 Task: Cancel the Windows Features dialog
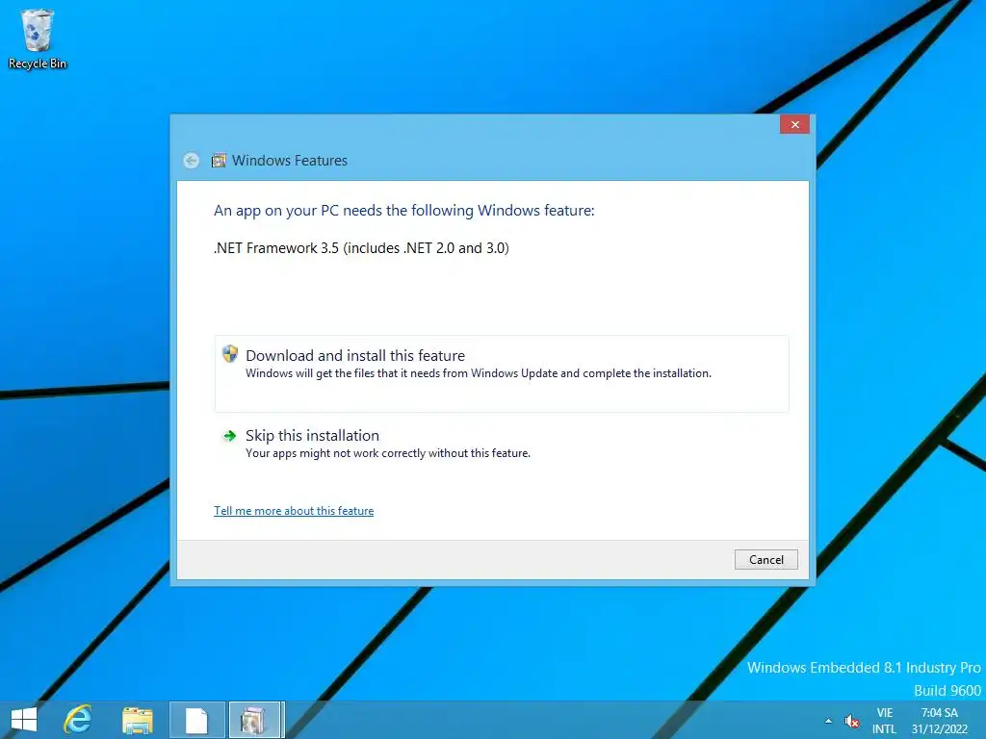[x=765, y=559]
